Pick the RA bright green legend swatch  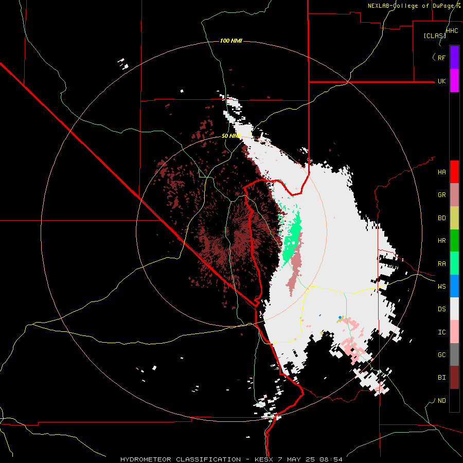coord(454,263)
